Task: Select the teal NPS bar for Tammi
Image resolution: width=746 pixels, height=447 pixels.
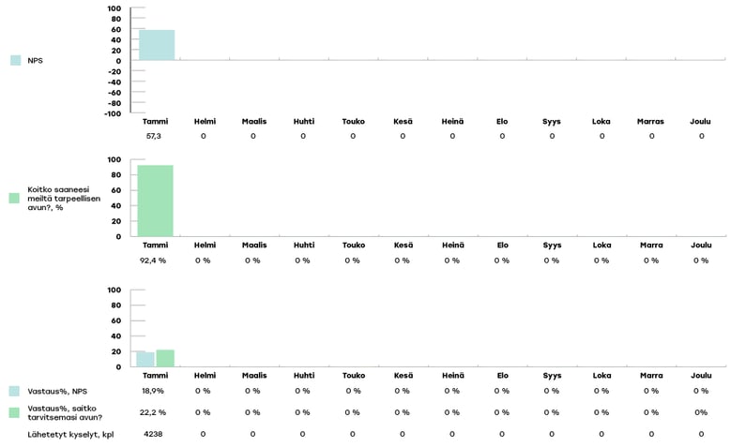Action: pos(156,45)
